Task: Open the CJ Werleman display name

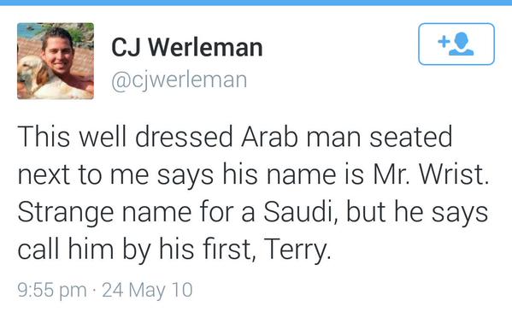Action: pos(187,47)
